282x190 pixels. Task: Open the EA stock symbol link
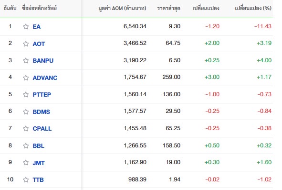pyautogui.click(x=37, y=27)
